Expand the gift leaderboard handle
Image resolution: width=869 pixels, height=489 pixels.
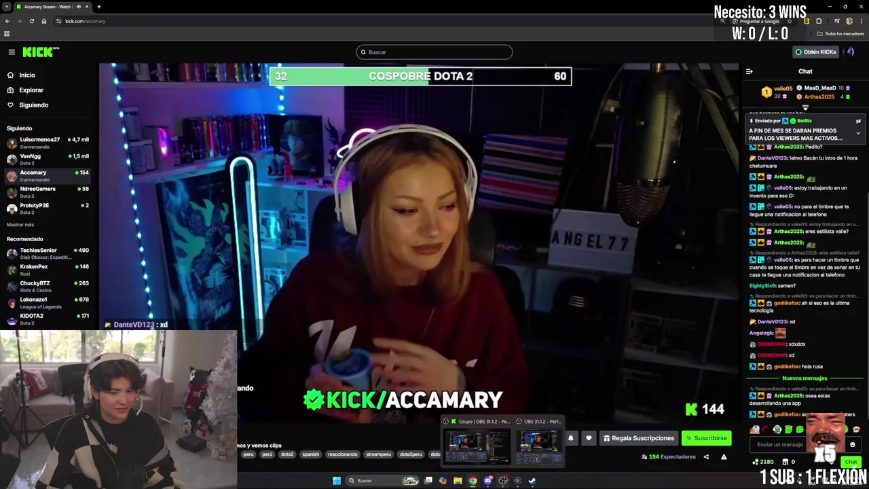[x=805, y=107]
